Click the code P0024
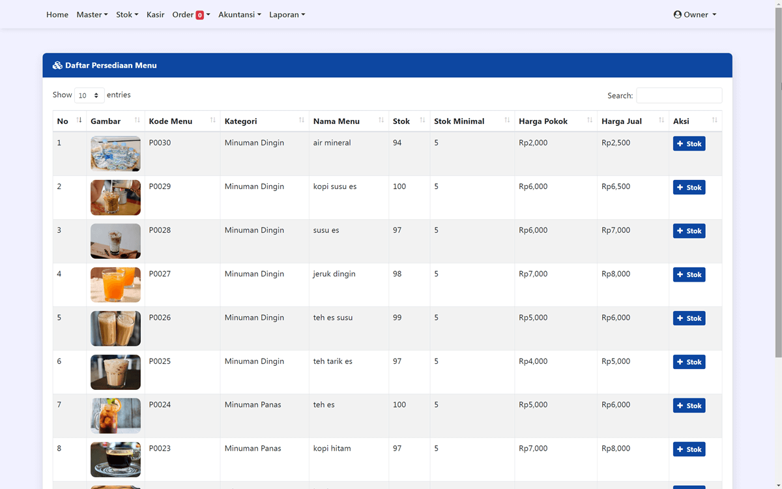The height and width of the screenshot is (489, 782). pyautogui.click(x=160, y=405)
